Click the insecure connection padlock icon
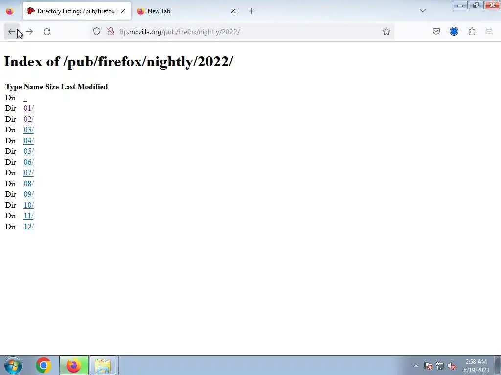The width and height of the screenshot is (501, 375). coord(111,32)
